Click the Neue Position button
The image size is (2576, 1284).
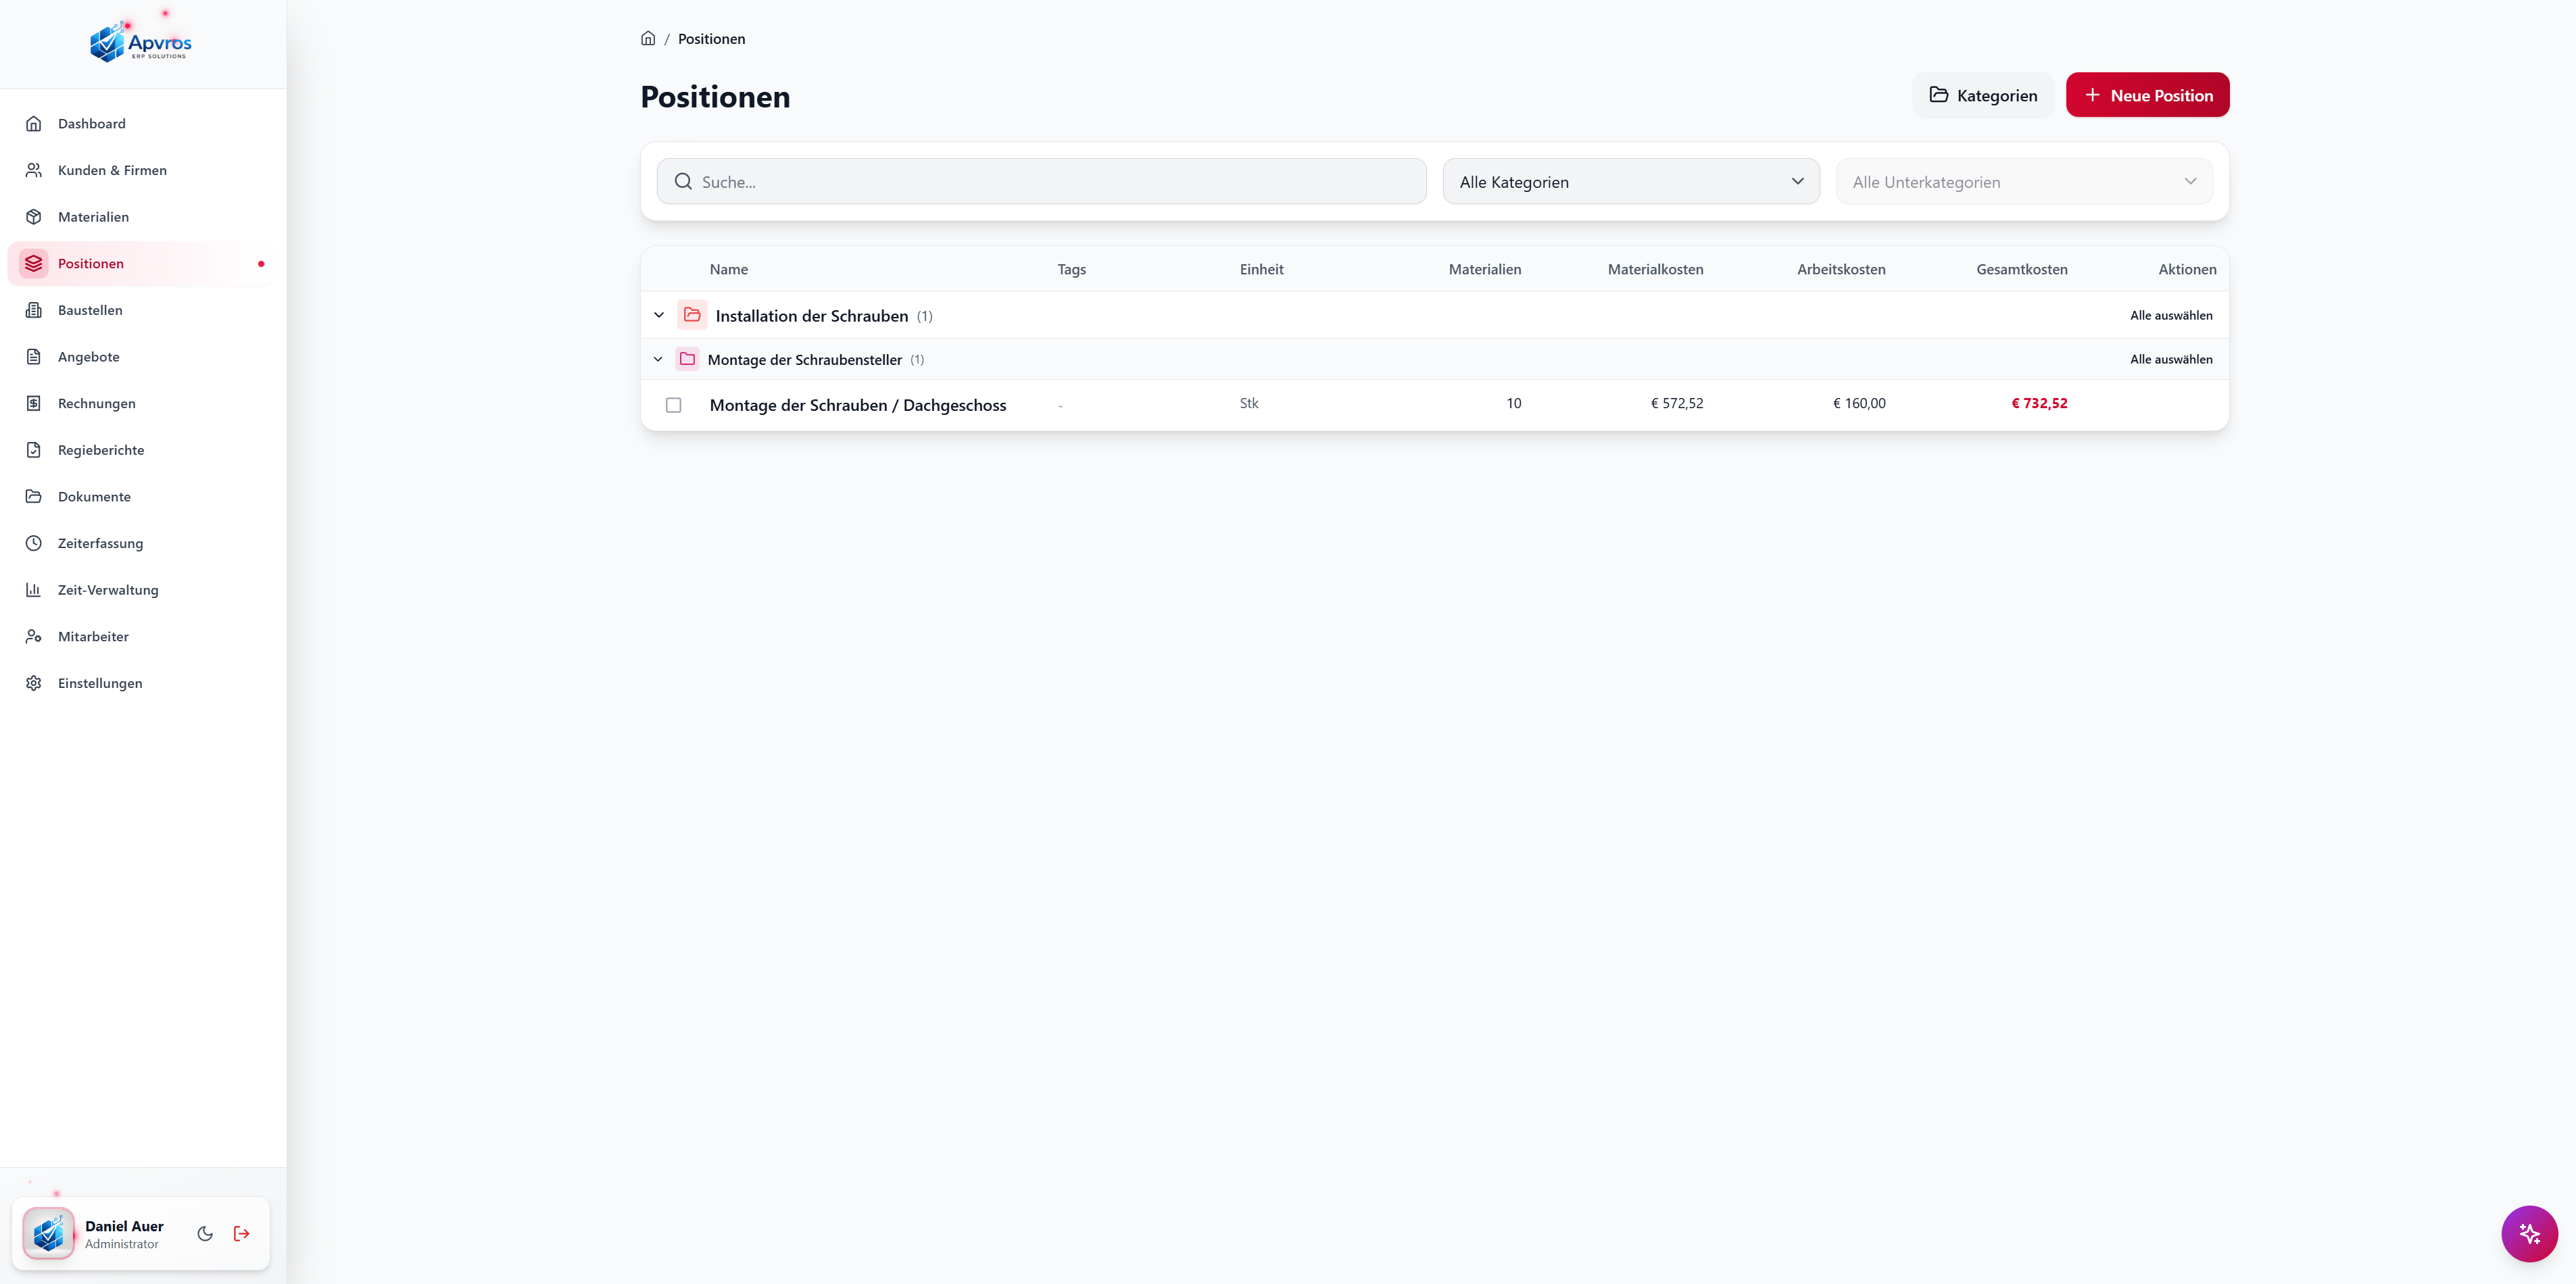[2147, 95]
